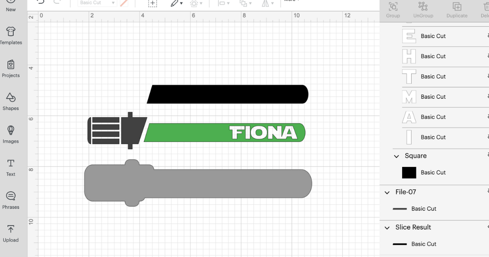Collapse the Slice Result layer group

[387, 228]
